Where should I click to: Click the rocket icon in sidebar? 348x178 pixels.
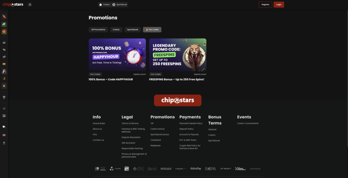click(4, 17)
